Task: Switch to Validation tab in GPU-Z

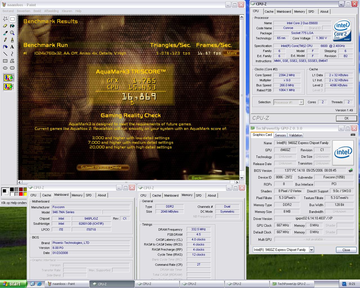Action: tap(296, 135)
